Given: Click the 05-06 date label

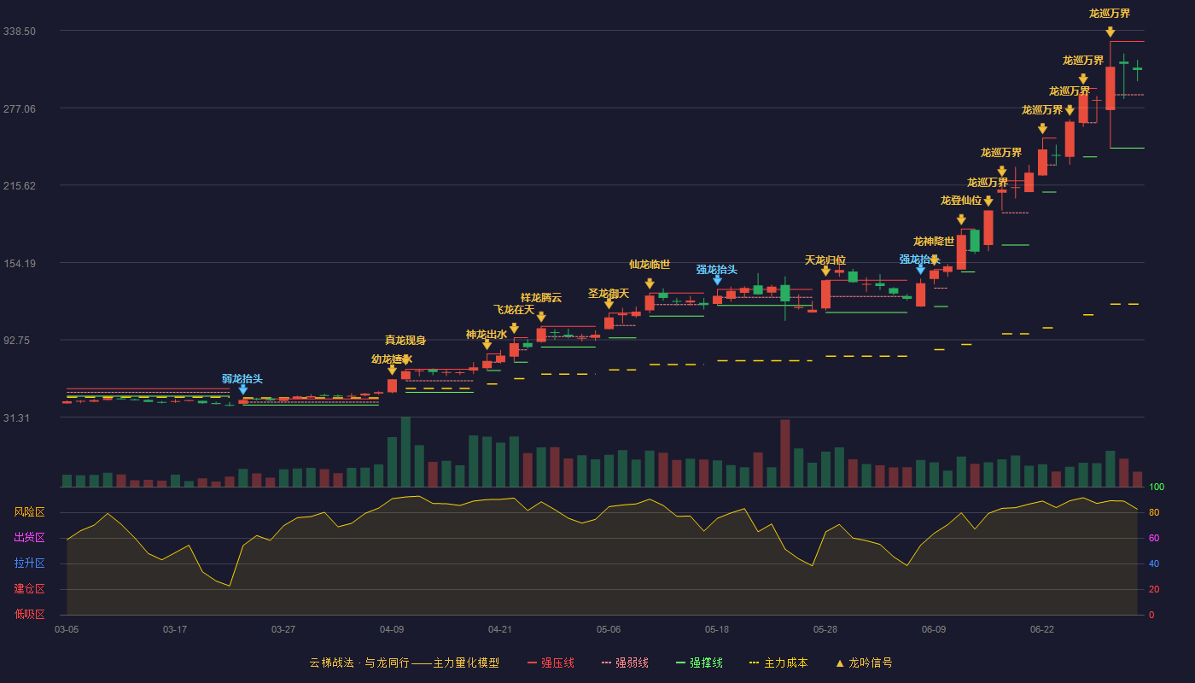Looking at the screenshot, I should coord(609,629).
